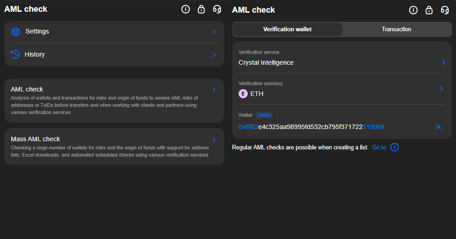Click the 'Wallet' field label
This screenshot has height=239, width=456.
point(245,115)
